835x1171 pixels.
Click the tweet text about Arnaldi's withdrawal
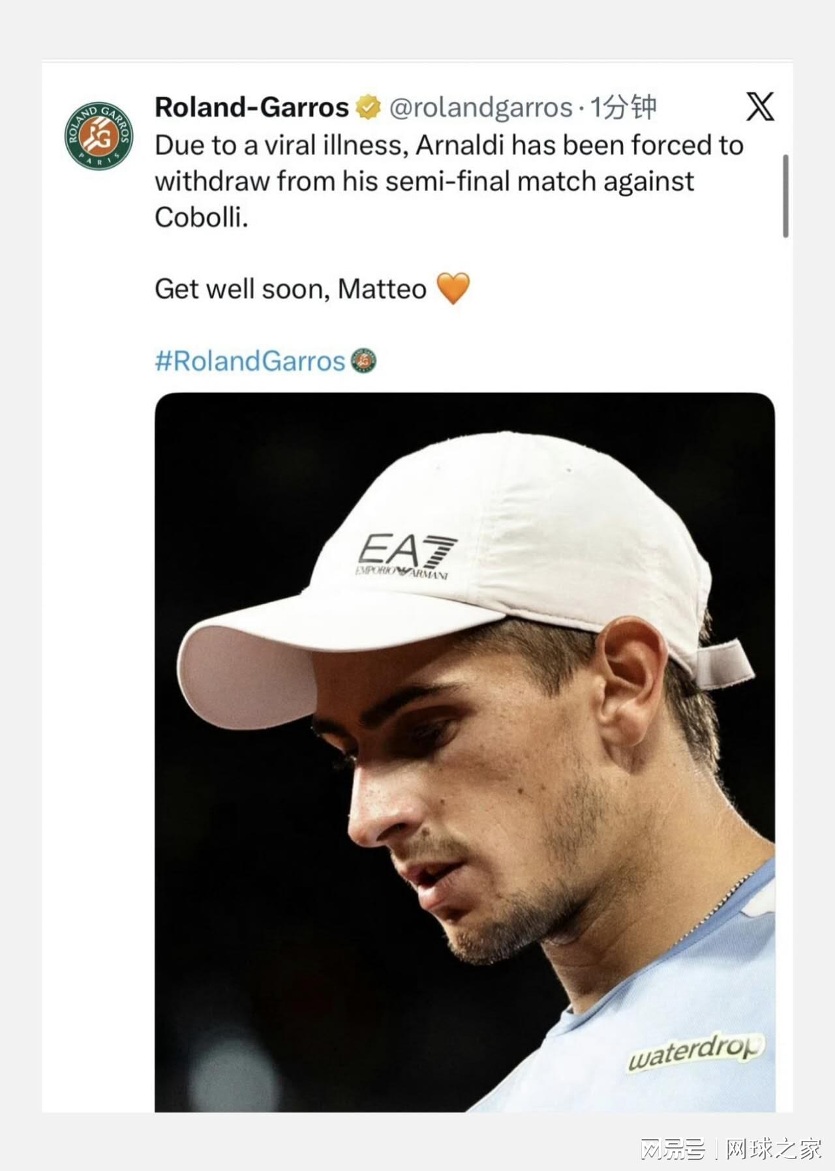pyautogui.click(x=449, y=181)
